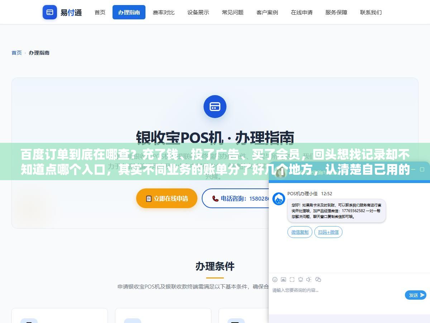Open the 联系我们 nav item
The image size is (430, 323).
pyautogui.click(x=371, y=12)
